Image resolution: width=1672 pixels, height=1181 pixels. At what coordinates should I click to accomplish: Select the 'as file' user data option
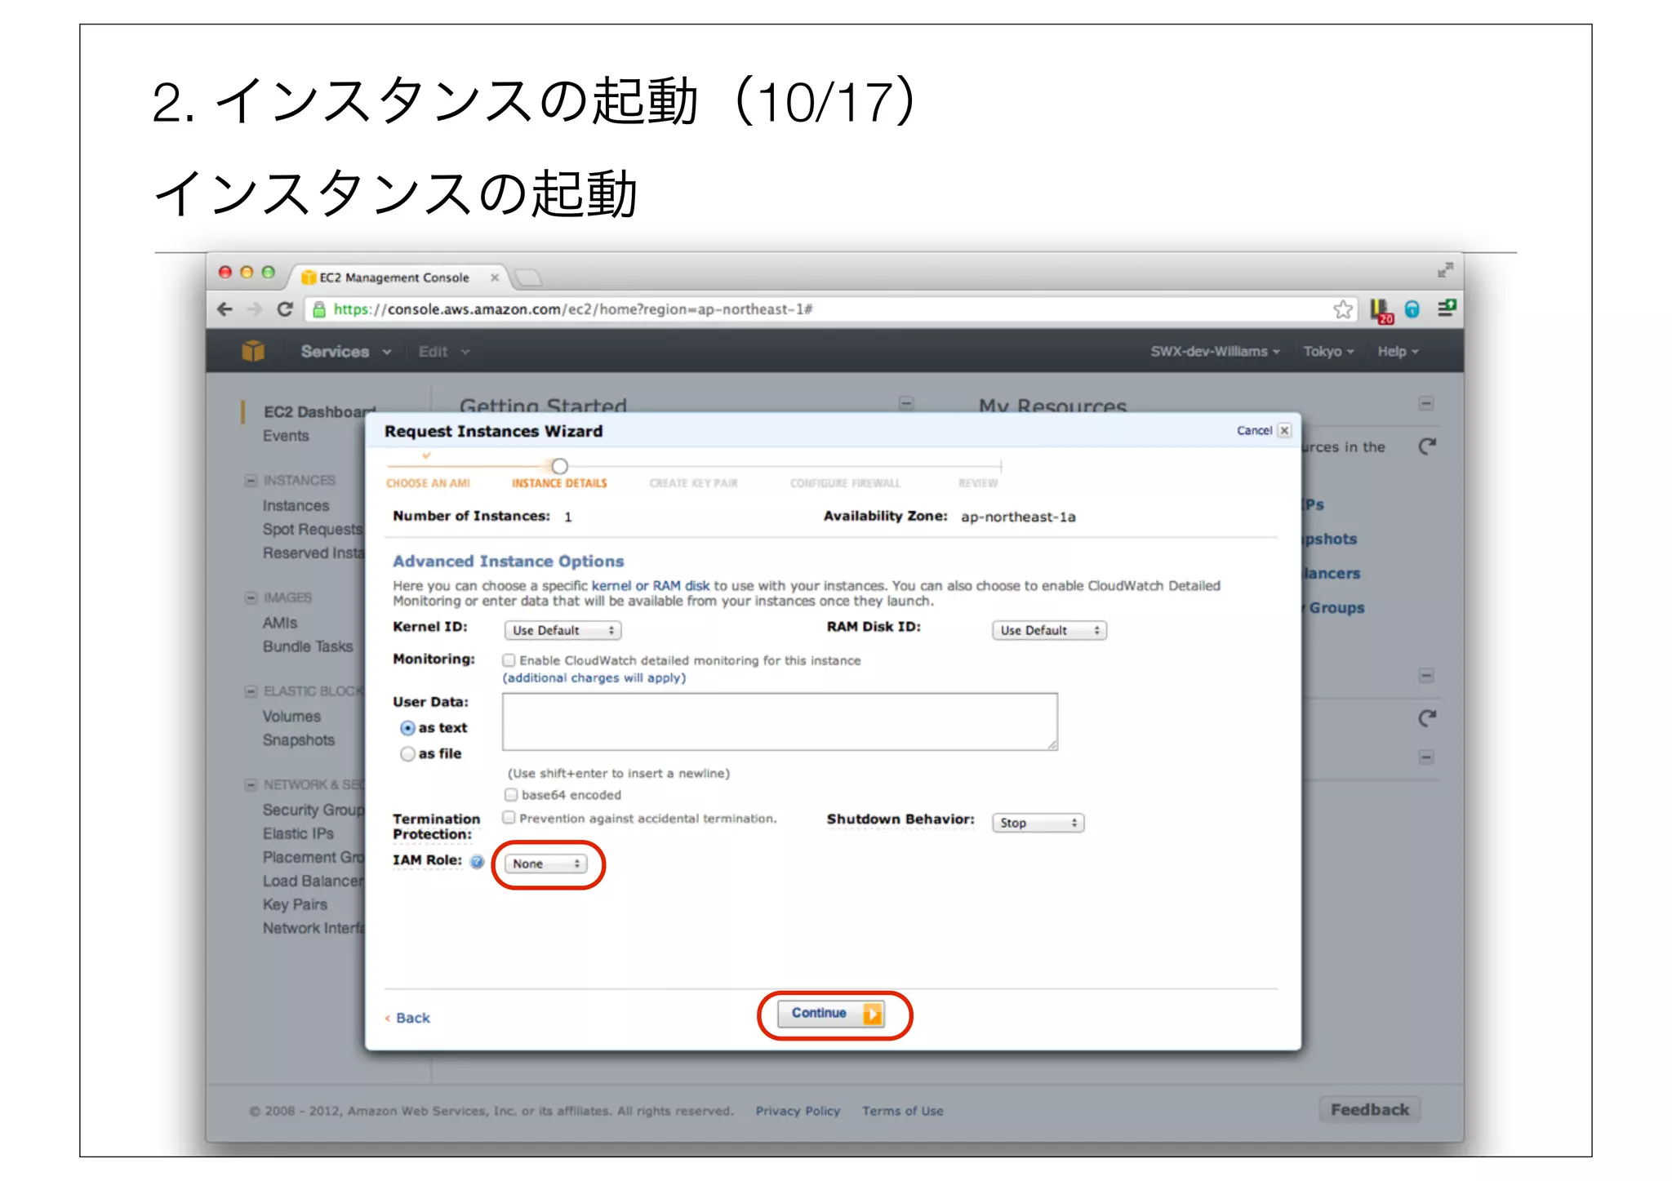click(x=407, y=754)
